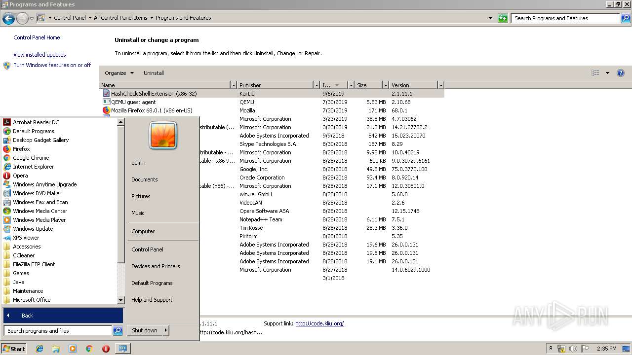Launch Default Programs in the program list

[x=33, y=131]
